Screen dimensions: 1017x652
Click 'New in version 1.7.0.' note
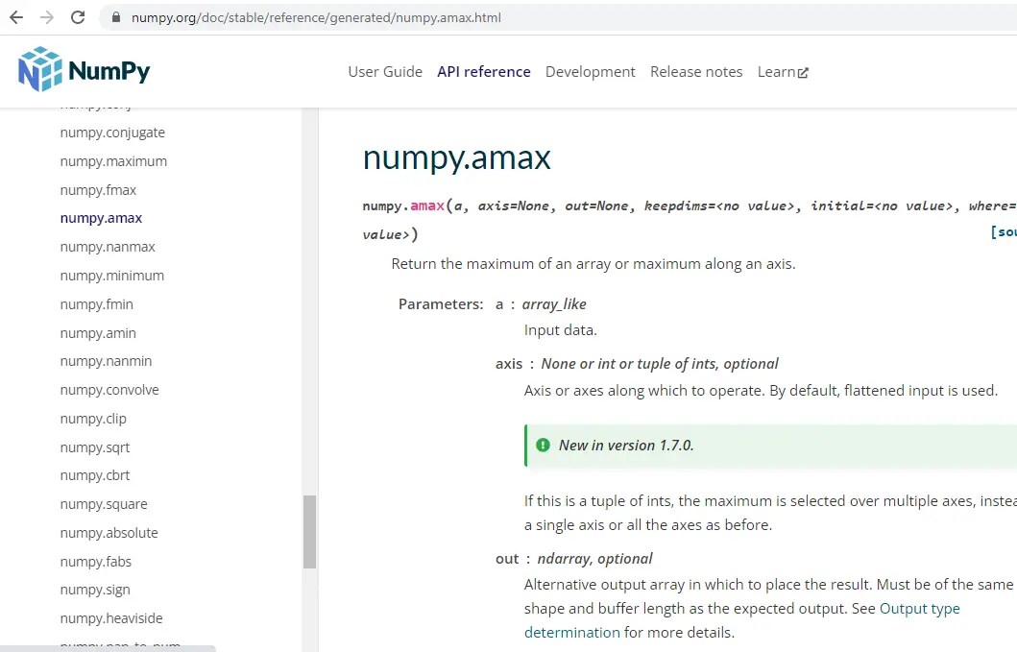click(626, 446)
